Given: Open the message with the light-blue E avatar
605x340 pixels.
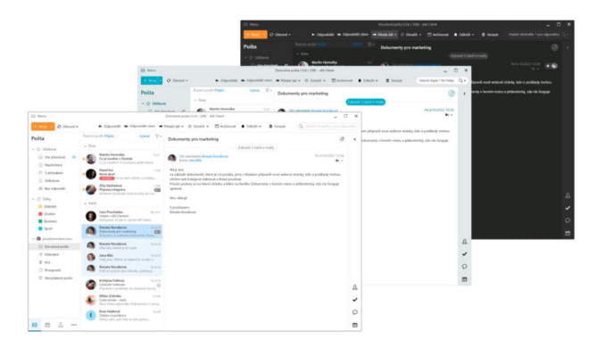Looking at the screenshot, I should click(x=122, y=315).
